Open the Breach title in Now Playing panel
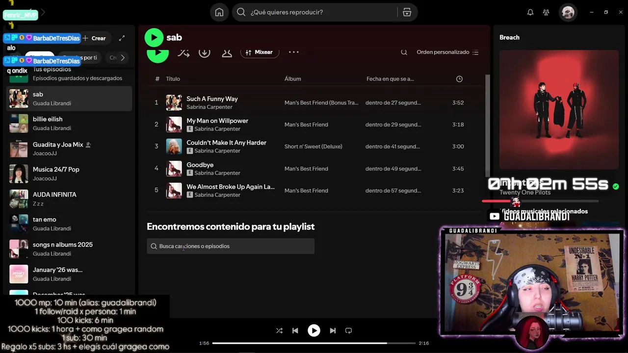The width and height of the screenshot is (628, 353). (x=509, y=37)
